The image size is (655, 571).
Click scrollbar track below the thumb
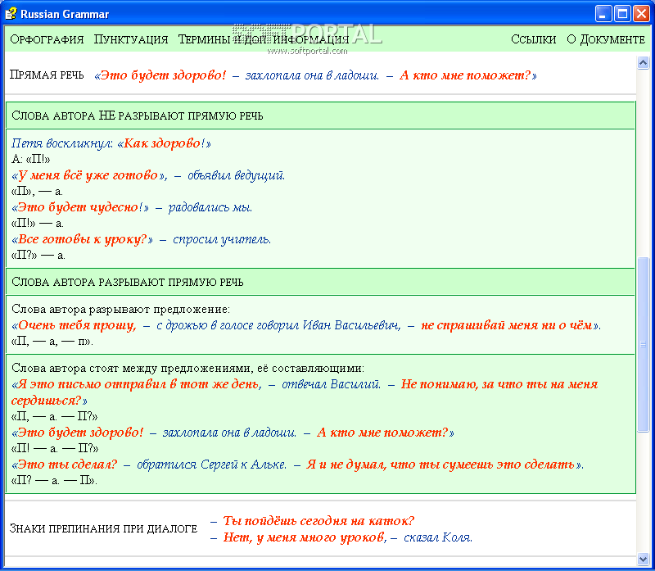tap(643, 492)
